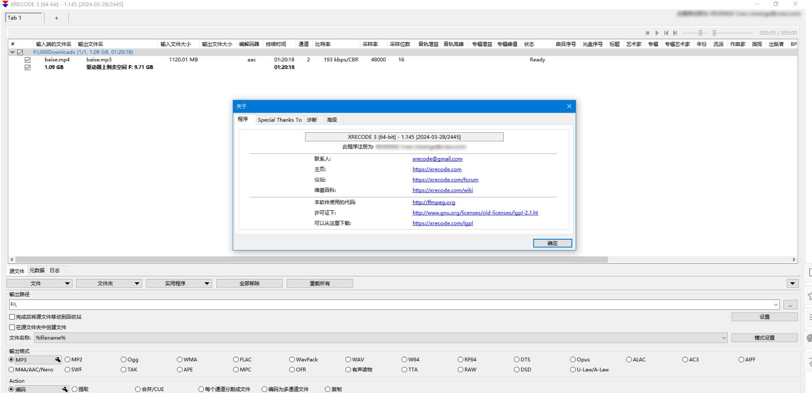This screenshot has width=812, height=393.
Task: Click the XRECODE logo in the title bar
Action: [x=5, y=4]
